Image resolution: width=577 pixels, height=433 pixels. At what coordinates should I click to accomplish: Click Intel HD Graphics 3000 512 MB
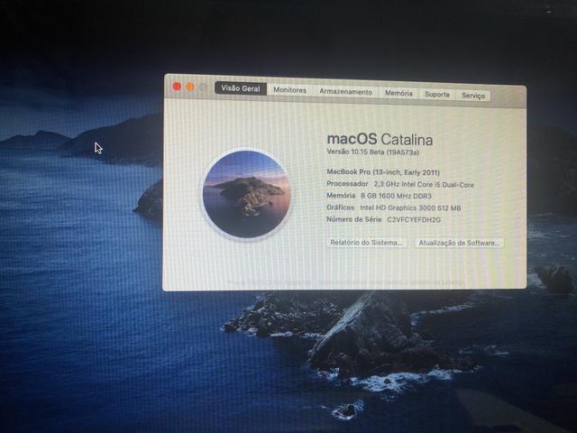click(410, 207)
